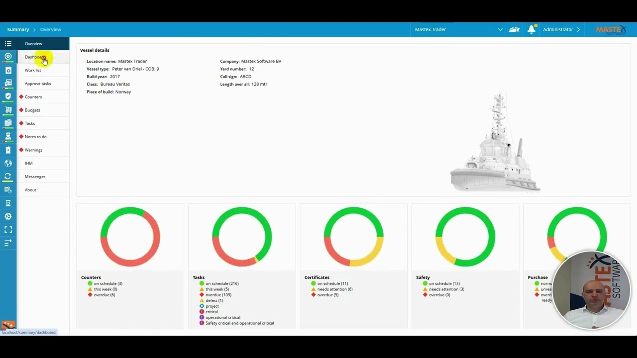The width and height of the screenshot is (637, 358).
Task: Click Certificates 'overdue (5)' legend entry
Action: click(325, 295)
